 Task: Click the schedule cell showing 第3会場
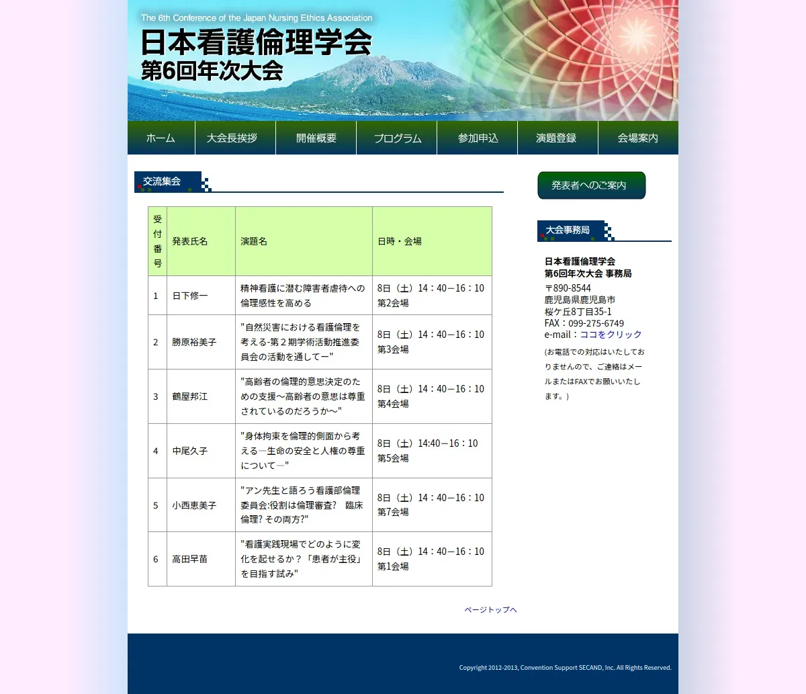click(x=432, y=342)
